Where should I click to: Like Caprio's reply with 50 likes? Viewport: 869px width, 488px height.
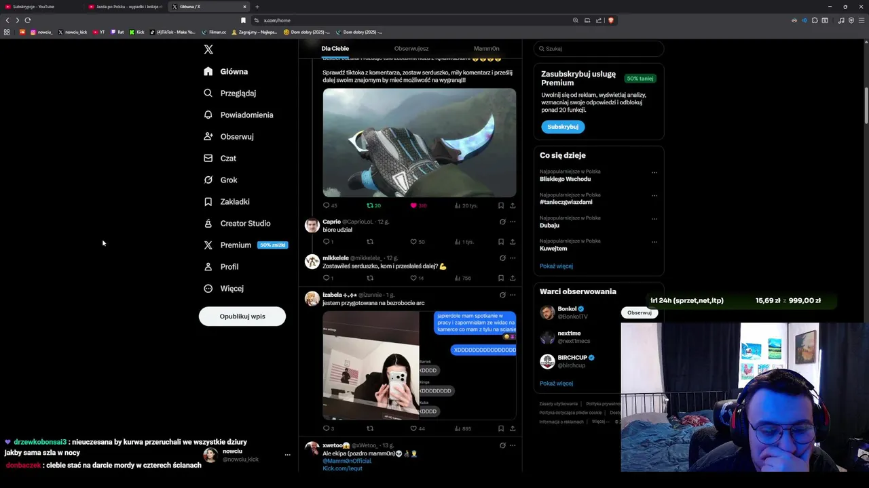pyautogui.click(x=418, y=242)
